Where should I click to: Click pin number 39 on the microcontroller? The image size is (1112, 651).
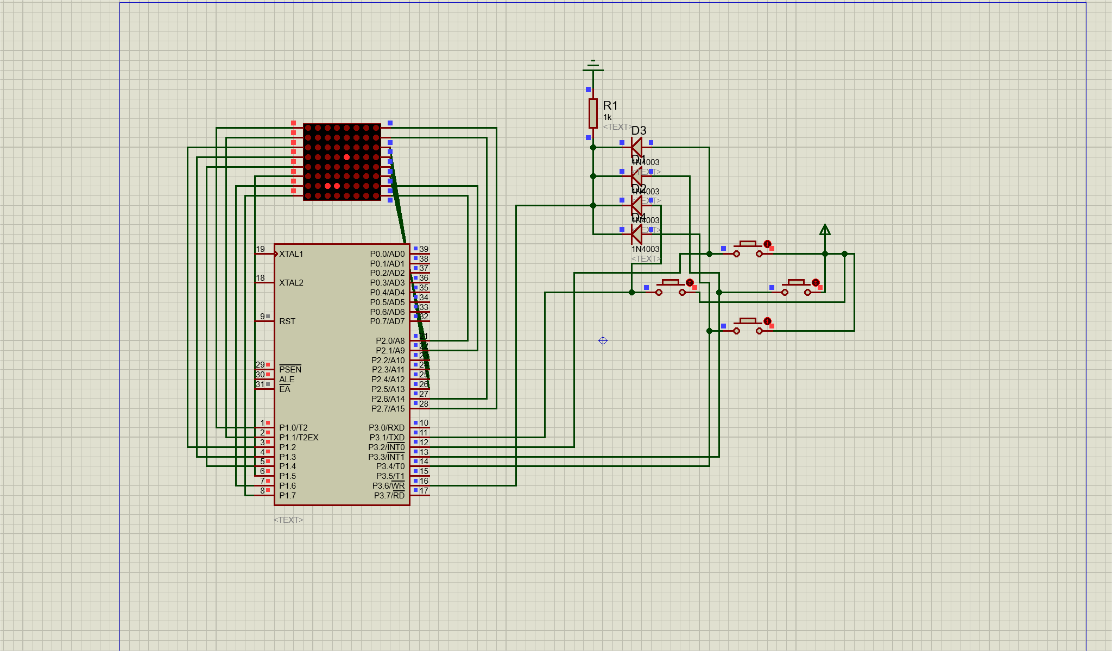pyautogui.click(x=424, y=249)
